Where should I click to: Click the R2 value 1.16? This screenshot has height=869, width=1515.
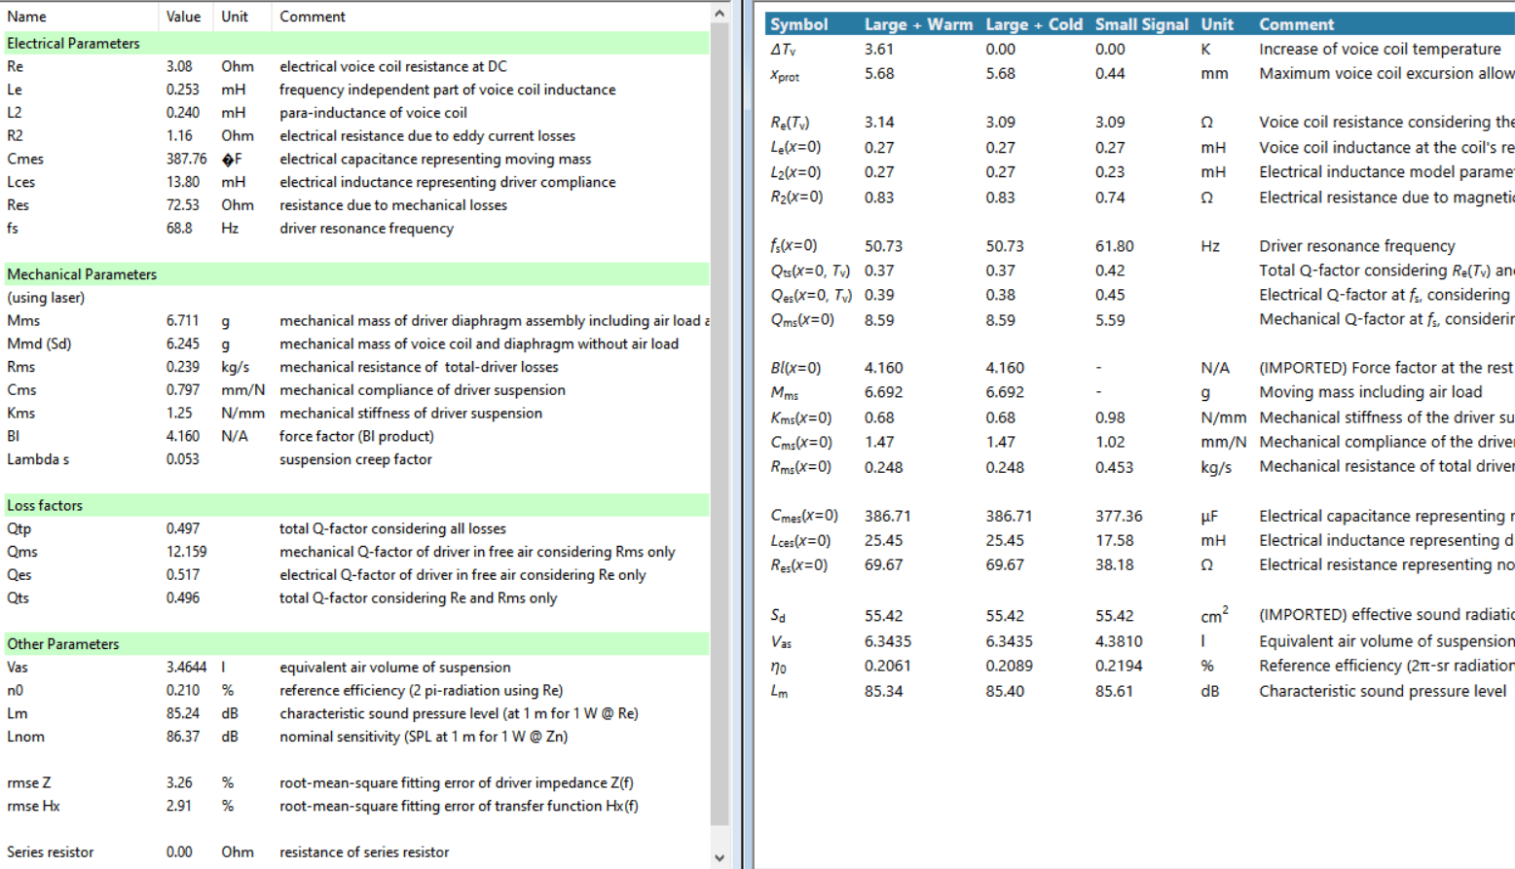coord(179,136)
